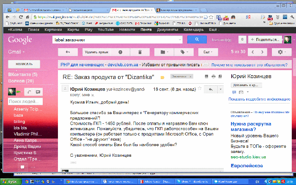Viewport: 296px width, 185px height.
Task: Open the account profile photo menu
Action: point(288,40)
